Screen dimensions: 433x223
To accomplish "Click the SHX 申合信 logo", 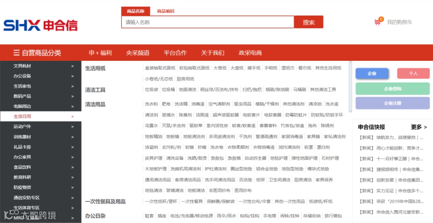I will click(x=40, y=25).
